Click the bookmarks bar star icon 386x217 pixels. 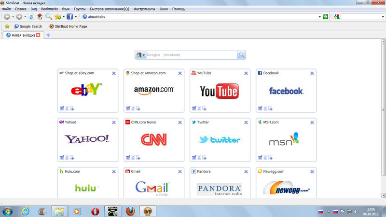coord(7,27)
